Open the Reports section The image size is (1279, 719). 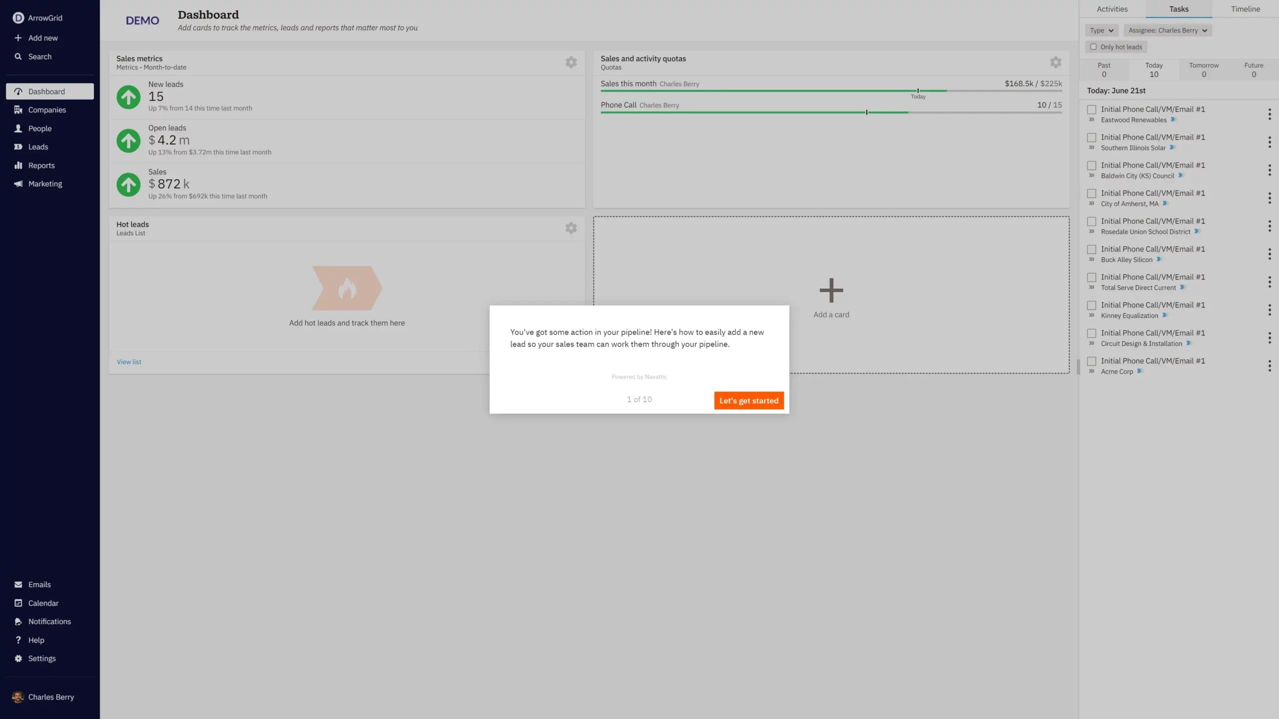click(x=41, y=165)
